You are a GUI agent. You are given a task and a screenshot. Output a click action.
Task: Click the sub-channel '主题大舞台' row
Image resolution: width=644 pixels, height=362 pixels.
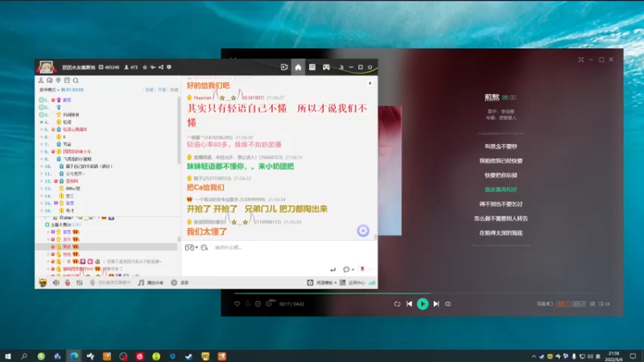(x=108, y=224)
